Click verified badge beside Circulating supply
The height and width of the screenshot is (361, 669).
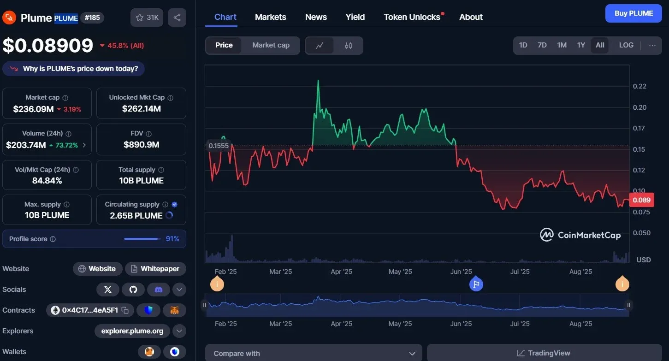pos(174,204)
